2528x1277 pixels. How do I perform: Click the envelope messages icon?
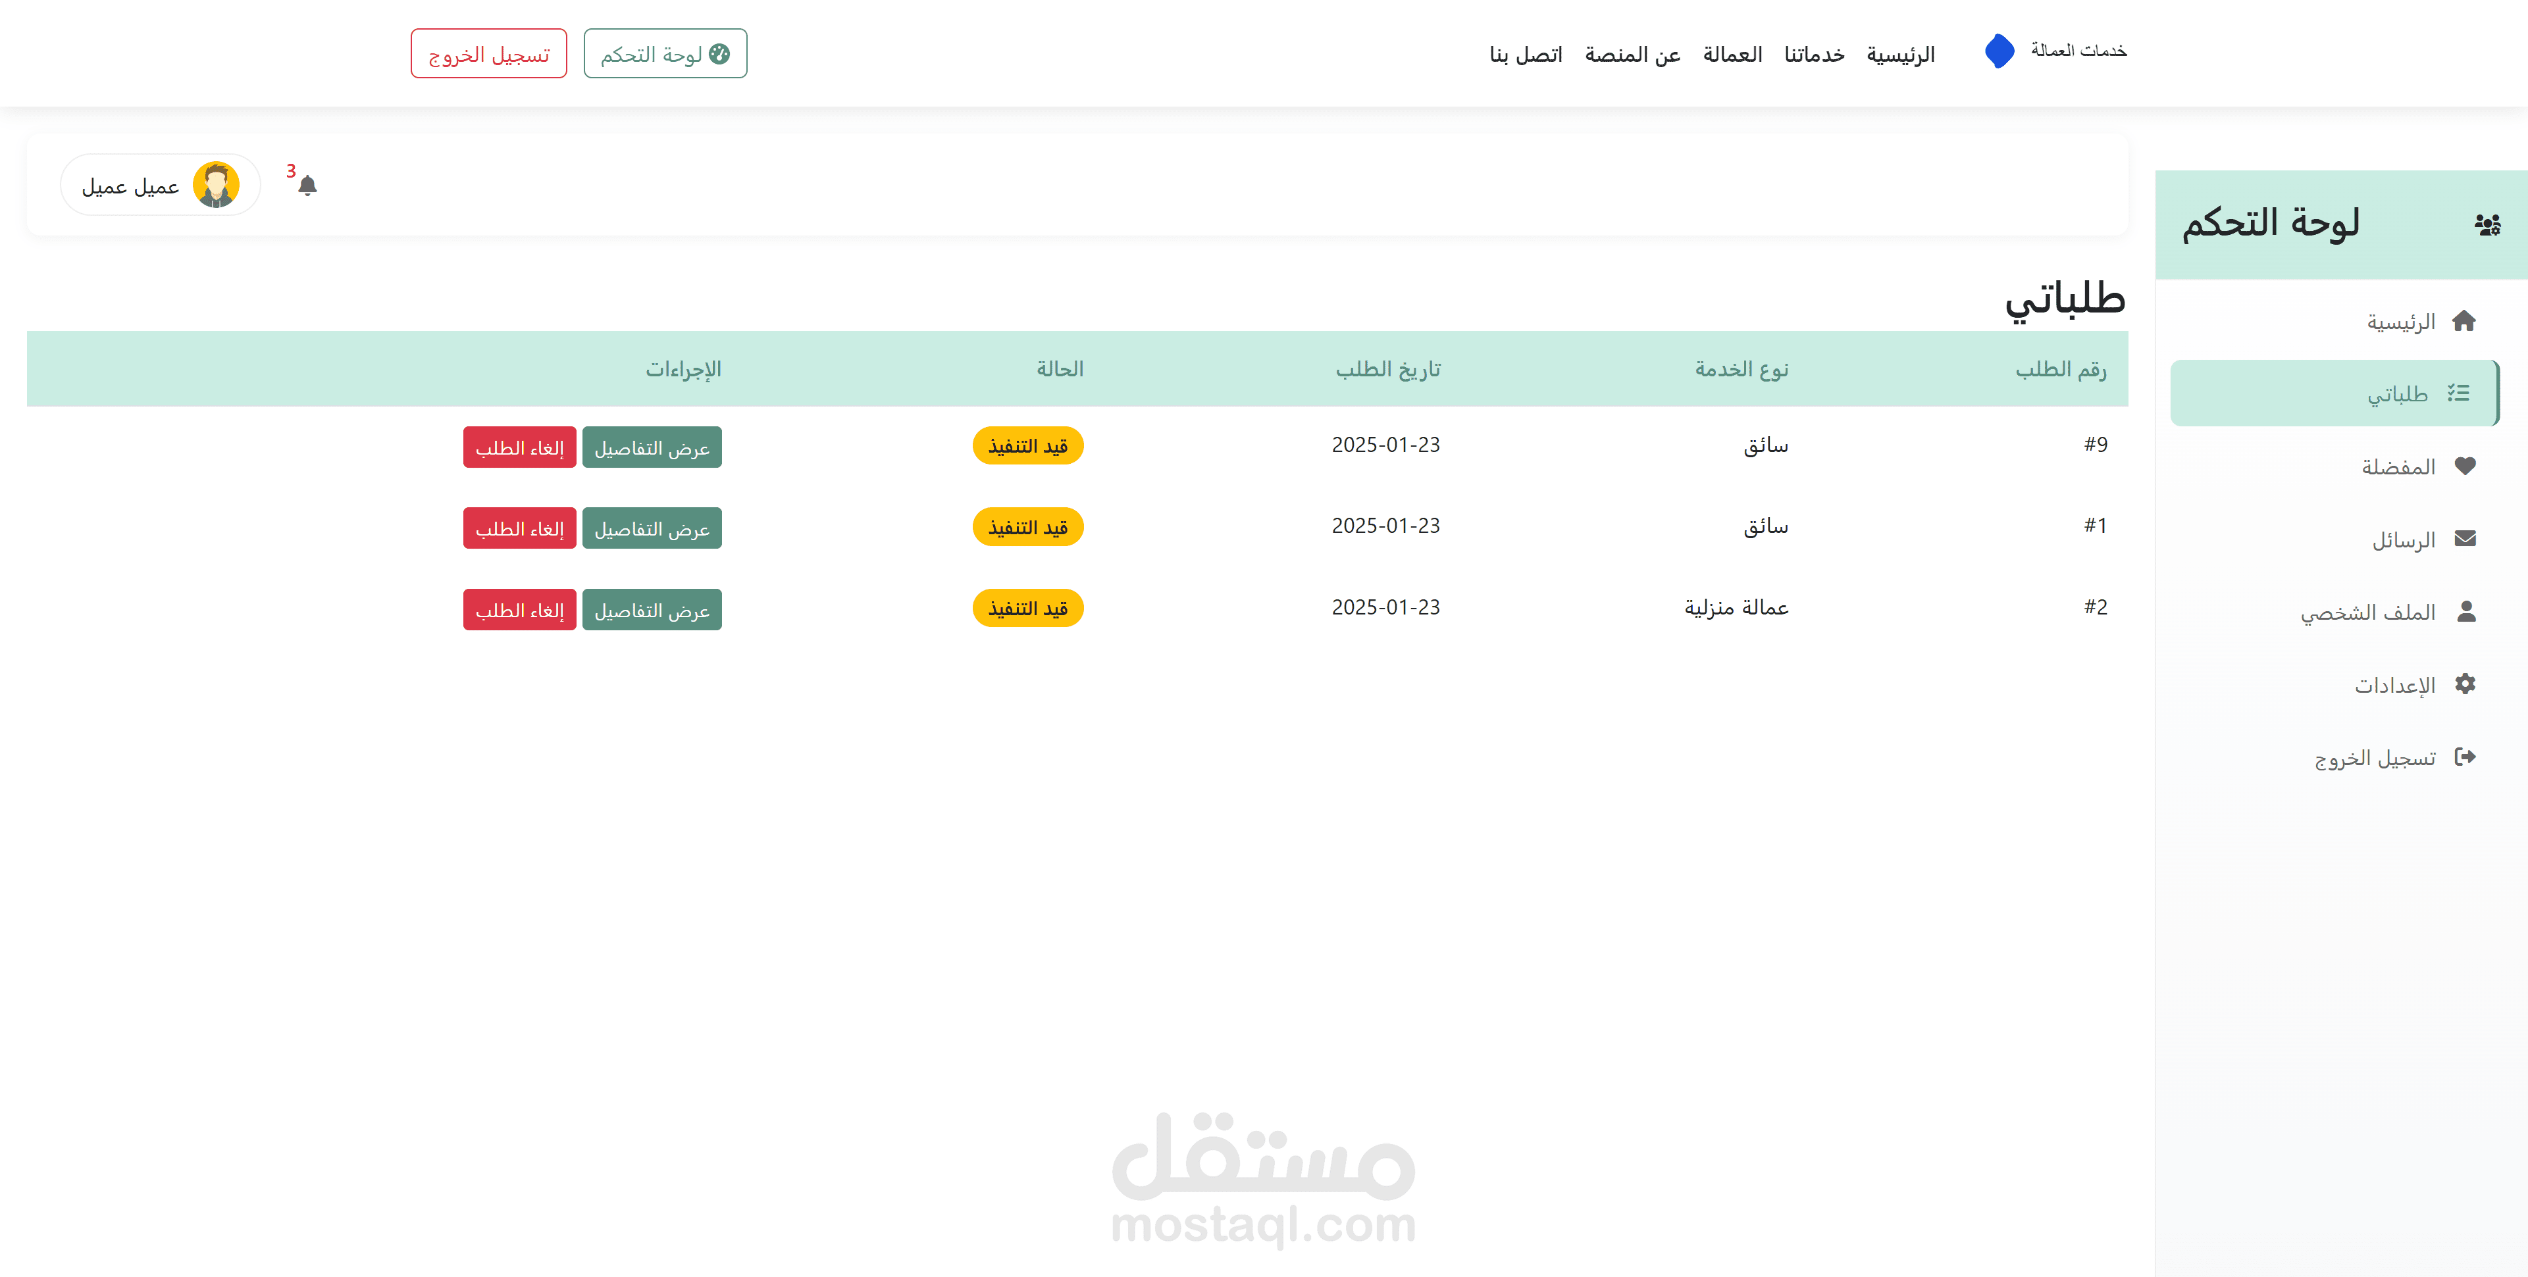coord(2464,538)
